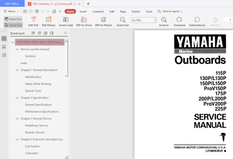Go to the Index bookmark

point(24,63)
